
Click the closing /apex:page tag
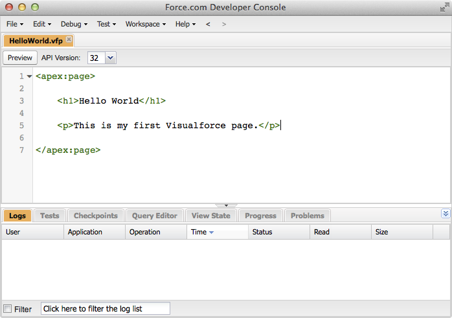click(68, 150)
